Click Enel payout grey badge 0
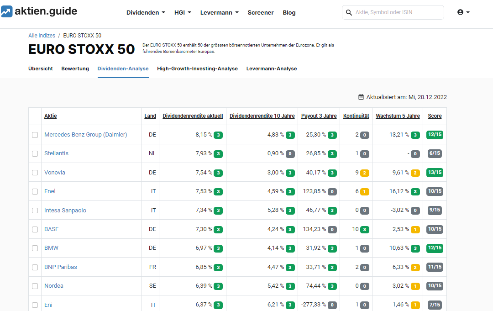Image resolution: width=493 pixels, height=311 pixels. click(332, 192)
